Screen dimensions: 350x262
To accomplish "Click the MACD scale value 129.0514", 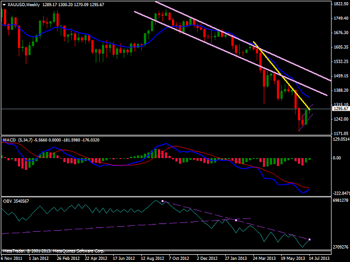I will click(x=341, y=139).
